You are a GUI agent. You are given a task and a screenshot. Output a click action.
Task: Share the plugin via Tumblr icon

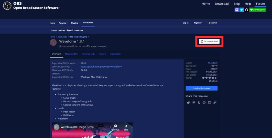pyautogui.click(x=199, y=102)
